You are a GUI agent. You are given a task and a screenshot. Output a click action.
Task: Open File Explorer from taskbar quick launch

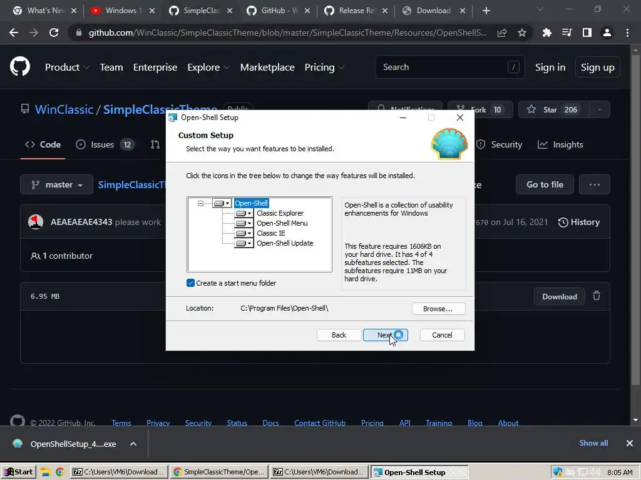[x=45, y=472]
